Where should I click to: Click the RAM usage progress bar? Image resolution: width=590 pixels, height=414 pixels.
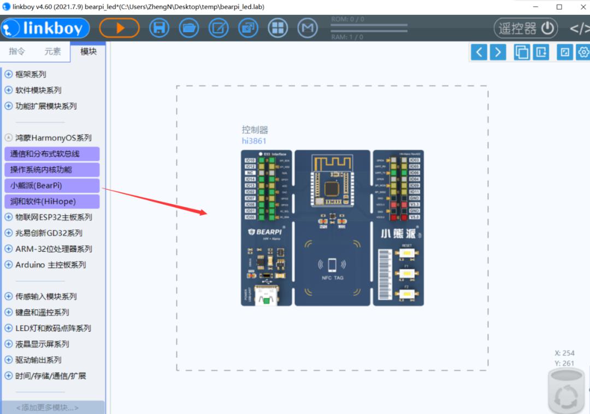pos(369,31)
